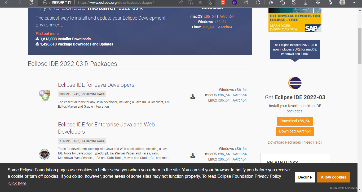The width and height of the screenshot is (362, 192).
Task: Open the Find out more link
Action: click(x=47, y=34)
